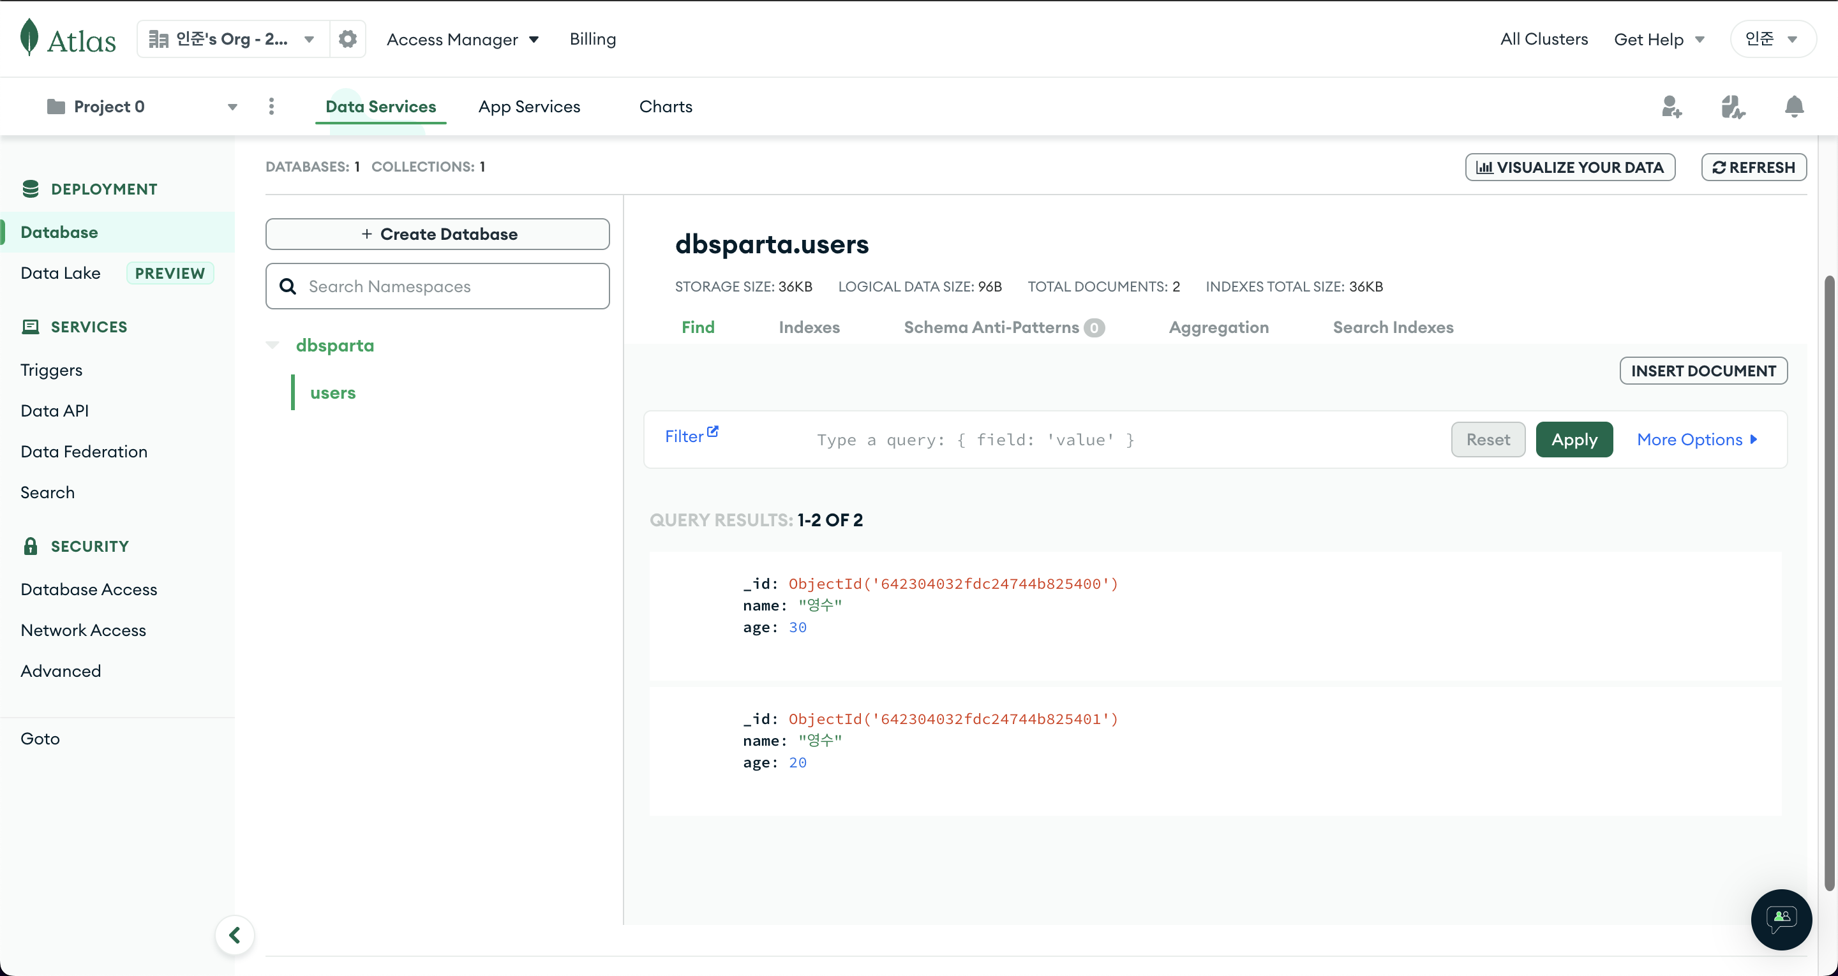Click the Project 0 folder icon
The width and height of the screenshot is (1838, 976).
[x=56, y=107]
